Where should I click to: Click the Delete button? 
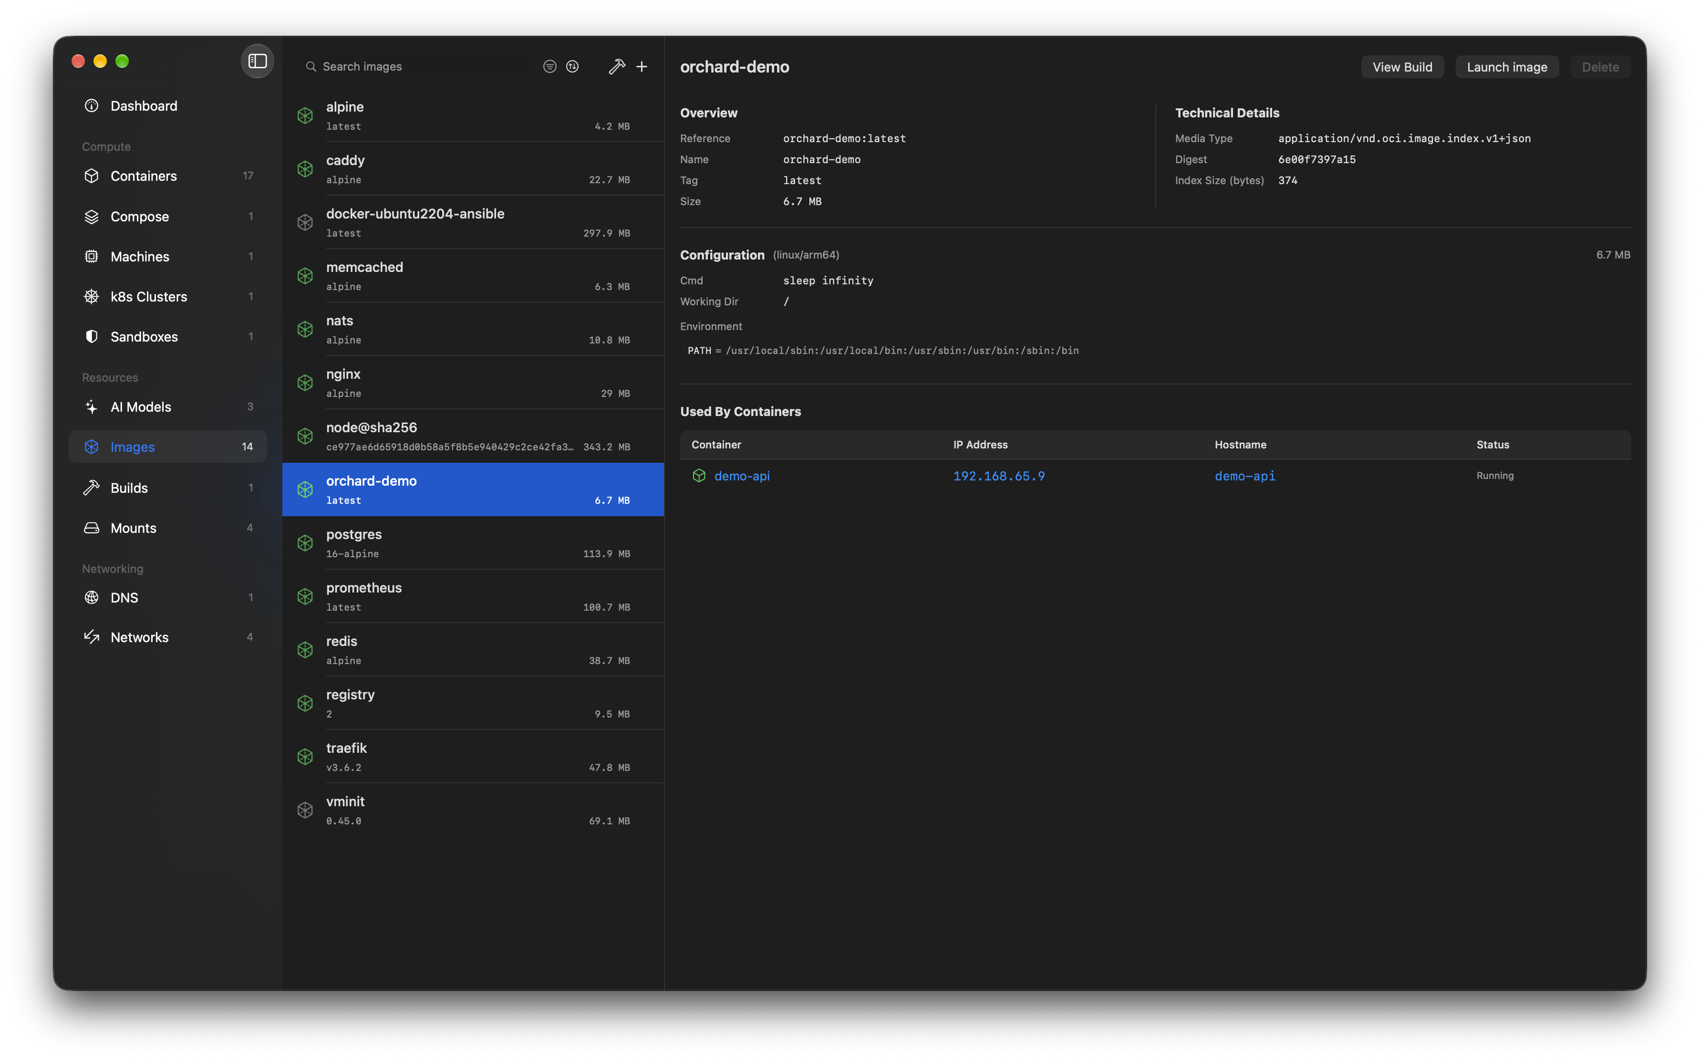click(1600, 67)
